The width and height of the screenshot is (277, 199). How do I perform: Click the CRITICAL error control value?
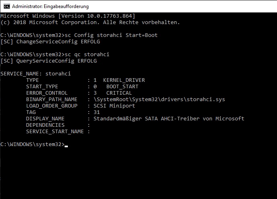coord(119,93)
